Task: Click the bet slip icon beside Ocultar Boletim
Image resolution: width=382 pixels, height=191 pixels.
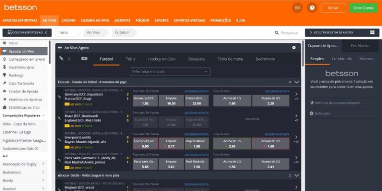Action: click(372, 32)
